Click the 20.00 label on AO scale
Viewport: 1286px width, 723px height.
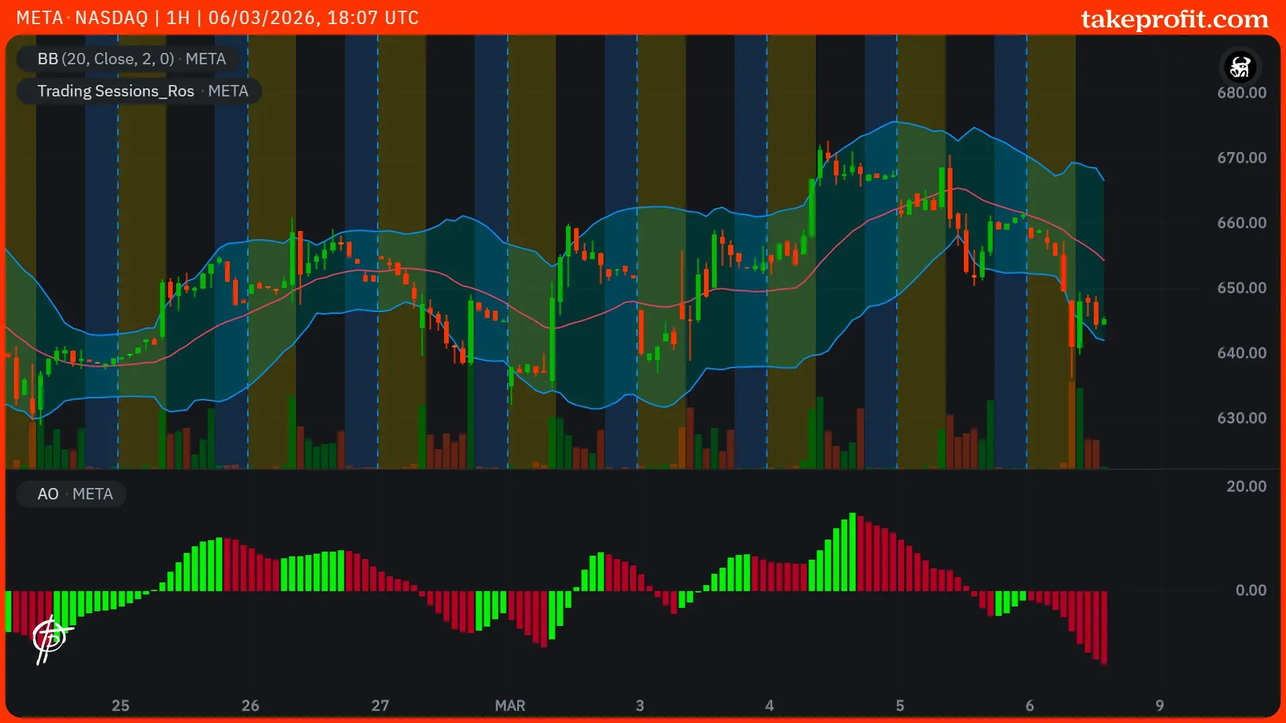click(1246, 487)
